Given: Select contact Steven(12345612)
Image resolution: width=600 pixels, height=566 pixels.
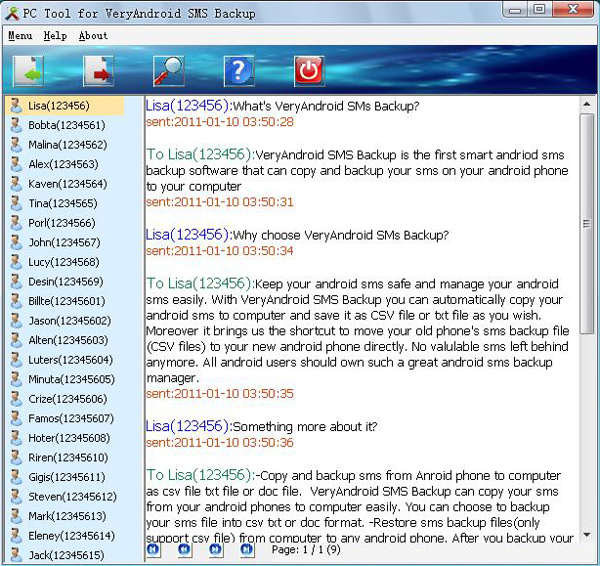Looking at the screenshot, I should click(x=72, y=497).
